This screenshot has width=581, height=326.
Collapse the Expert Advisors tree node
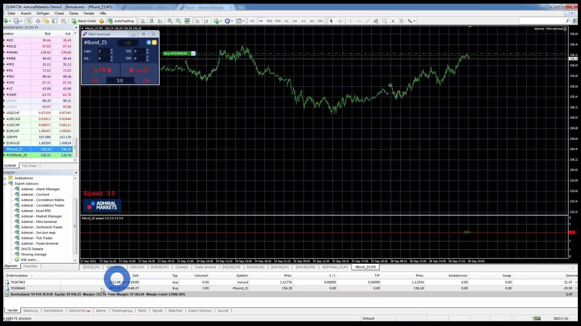click(5, 184)
